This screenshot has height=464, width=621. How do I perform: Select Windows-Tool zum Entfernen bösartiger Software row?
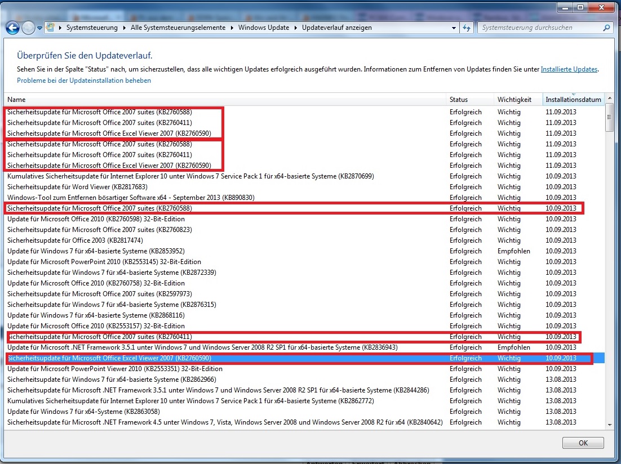(304, 198)
